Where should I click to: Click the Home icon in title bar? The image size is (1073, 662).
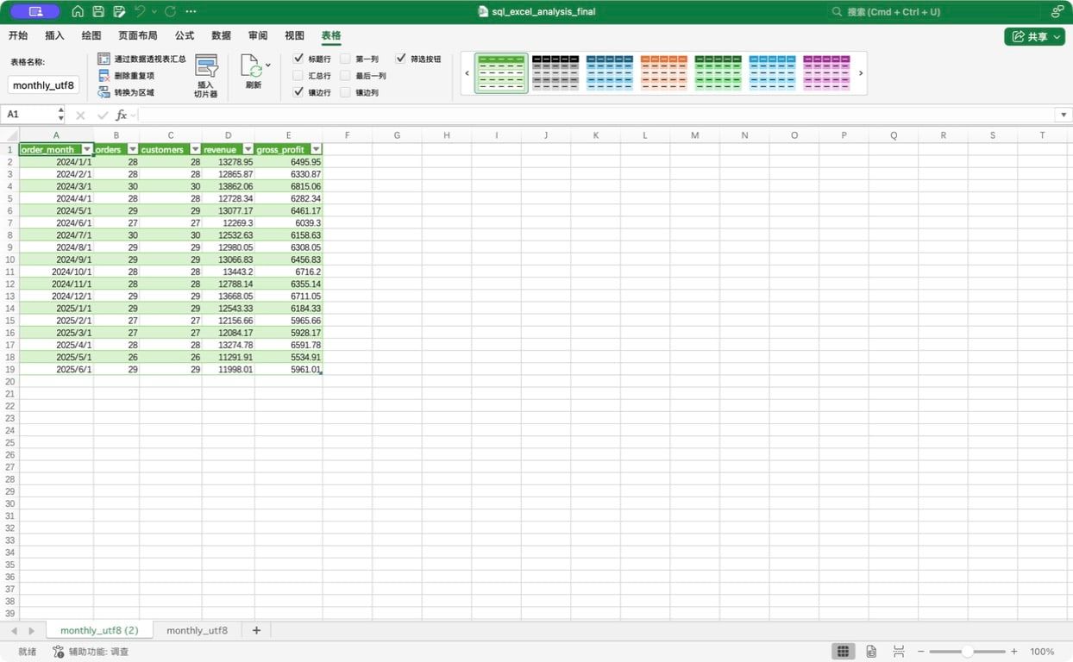[78, 12]
